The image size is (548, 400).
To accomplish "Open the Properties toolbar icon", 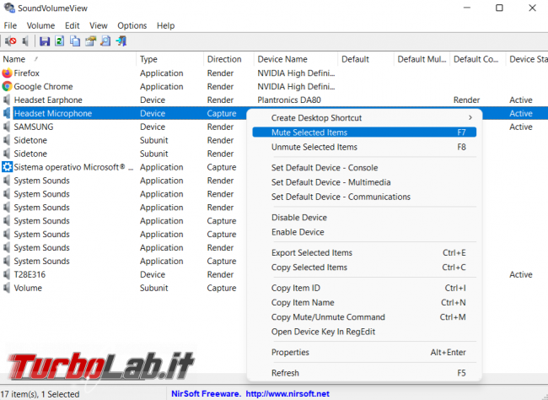I will tap(90, 41).
